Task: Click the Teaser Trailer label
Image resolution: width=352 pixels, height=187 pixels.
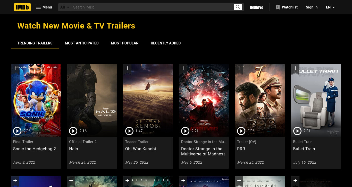Action: (x=137, y=142)
